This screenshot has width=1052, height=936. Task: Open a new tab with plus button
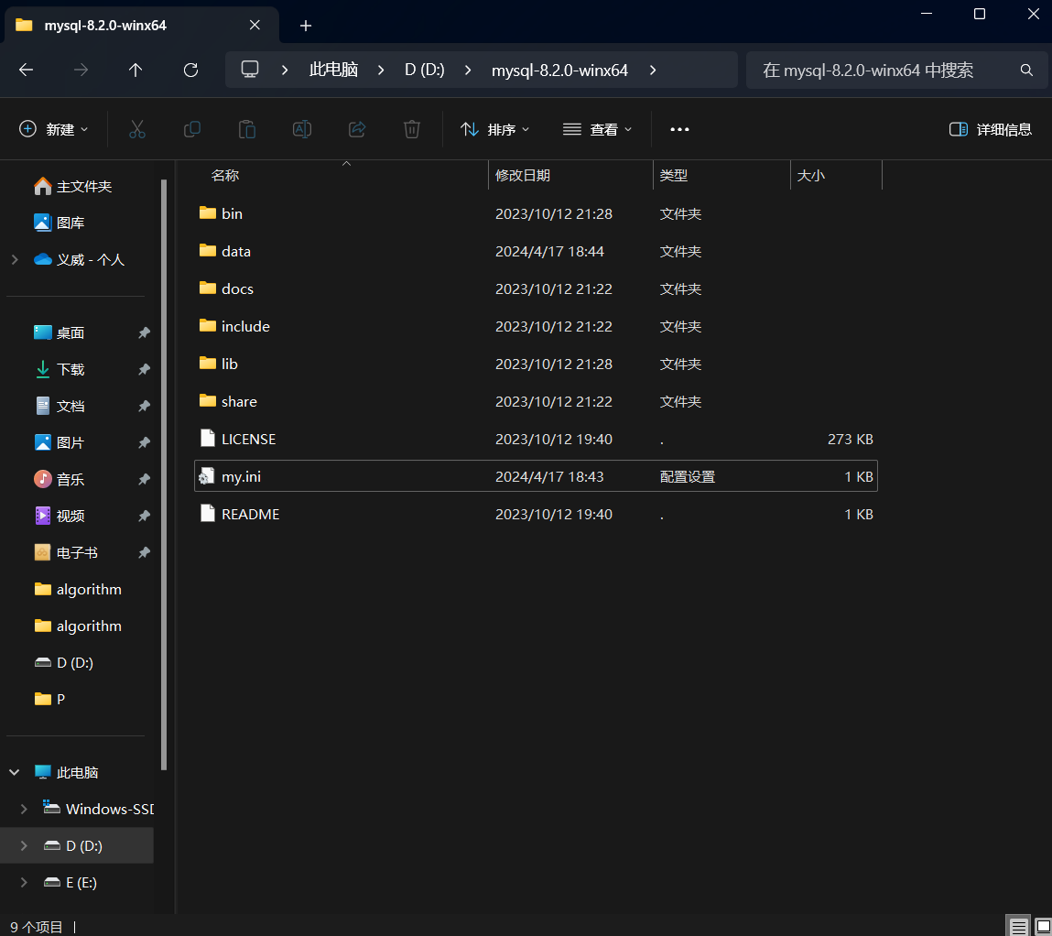pyautogui.click(x=306, y=26)
